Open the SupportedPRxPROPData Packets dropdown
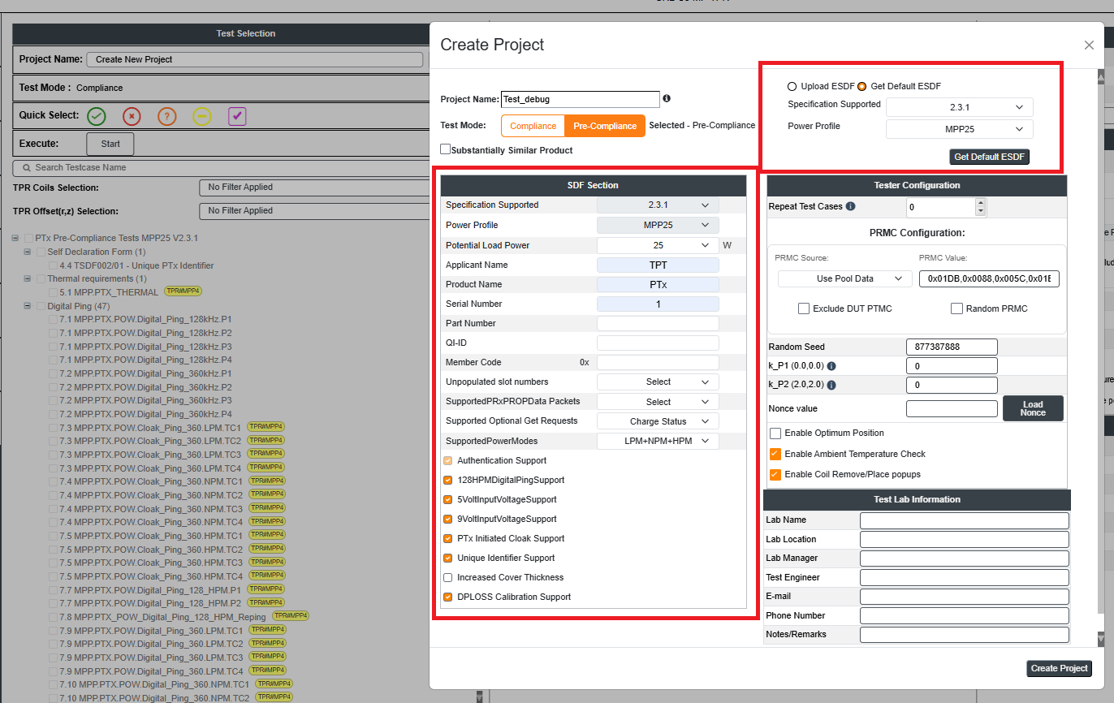 coord(658,402)
